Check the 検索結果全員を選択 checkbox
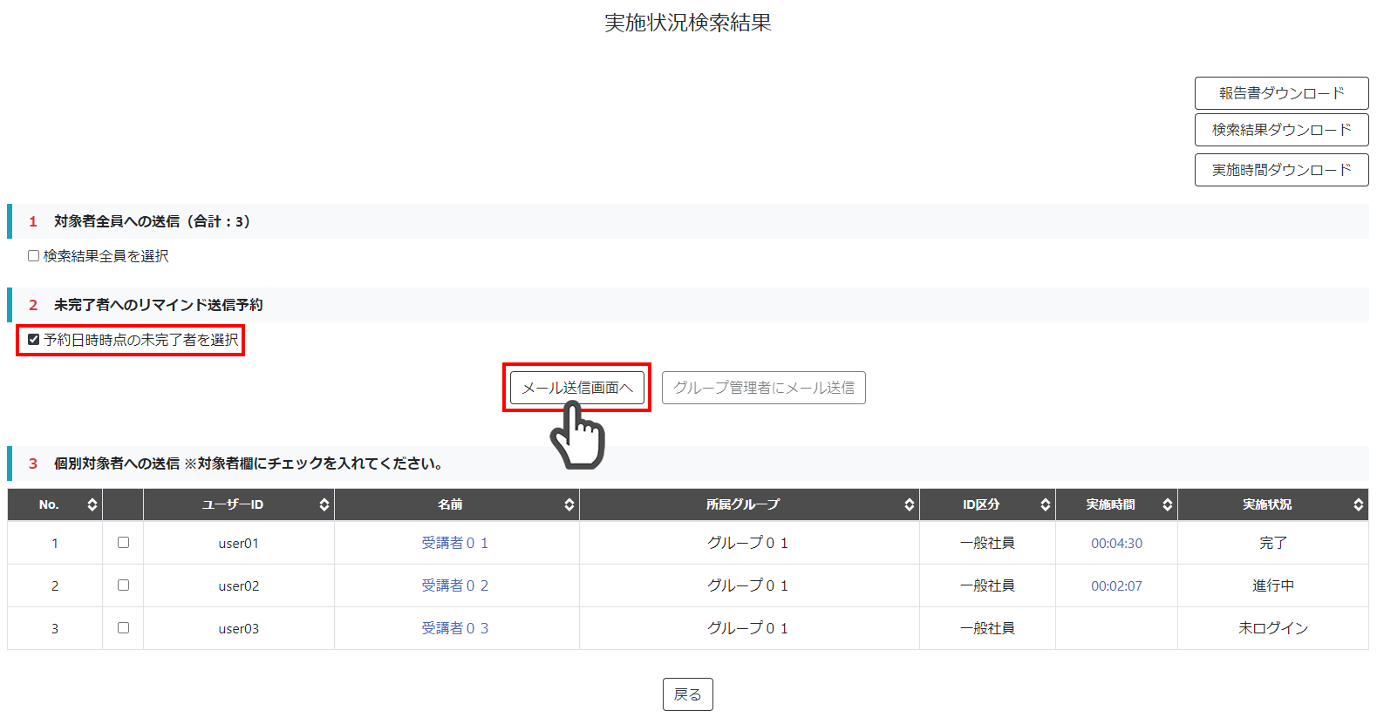Screen dimensions: 1377x724 click(x=34, y=256)
